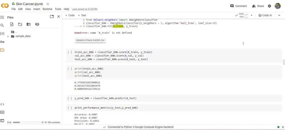
Task: Open the variables {x} panel icon
Action: click(2, 33)
